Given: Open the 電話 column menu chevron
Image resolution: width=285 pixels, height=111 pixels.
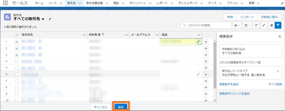Looking at the screenshot, I should coord(199,35).
